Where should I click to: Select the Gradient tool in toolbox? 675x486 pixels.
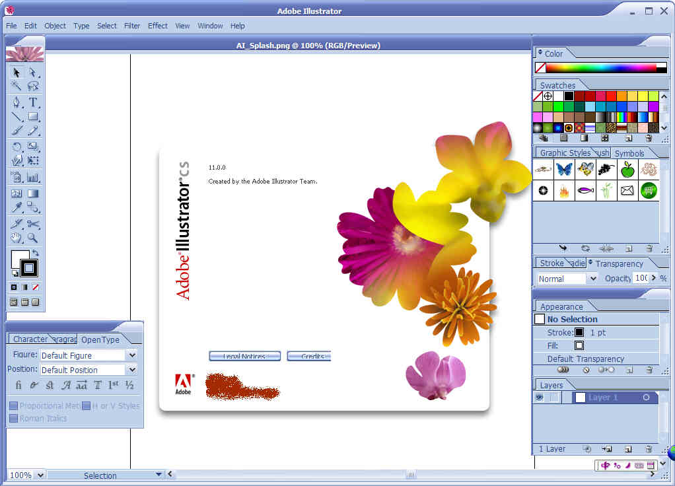pos(33,193)
